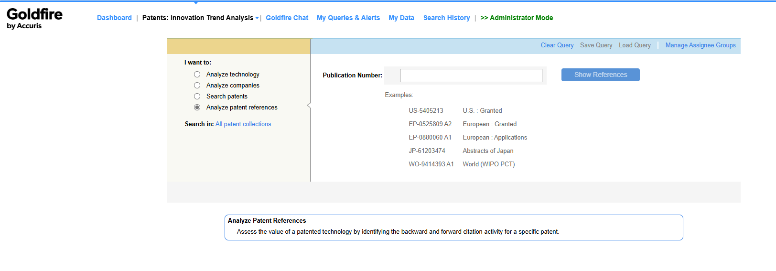Click Clear Query link
776x271 pixels.
tap(557, 45)
